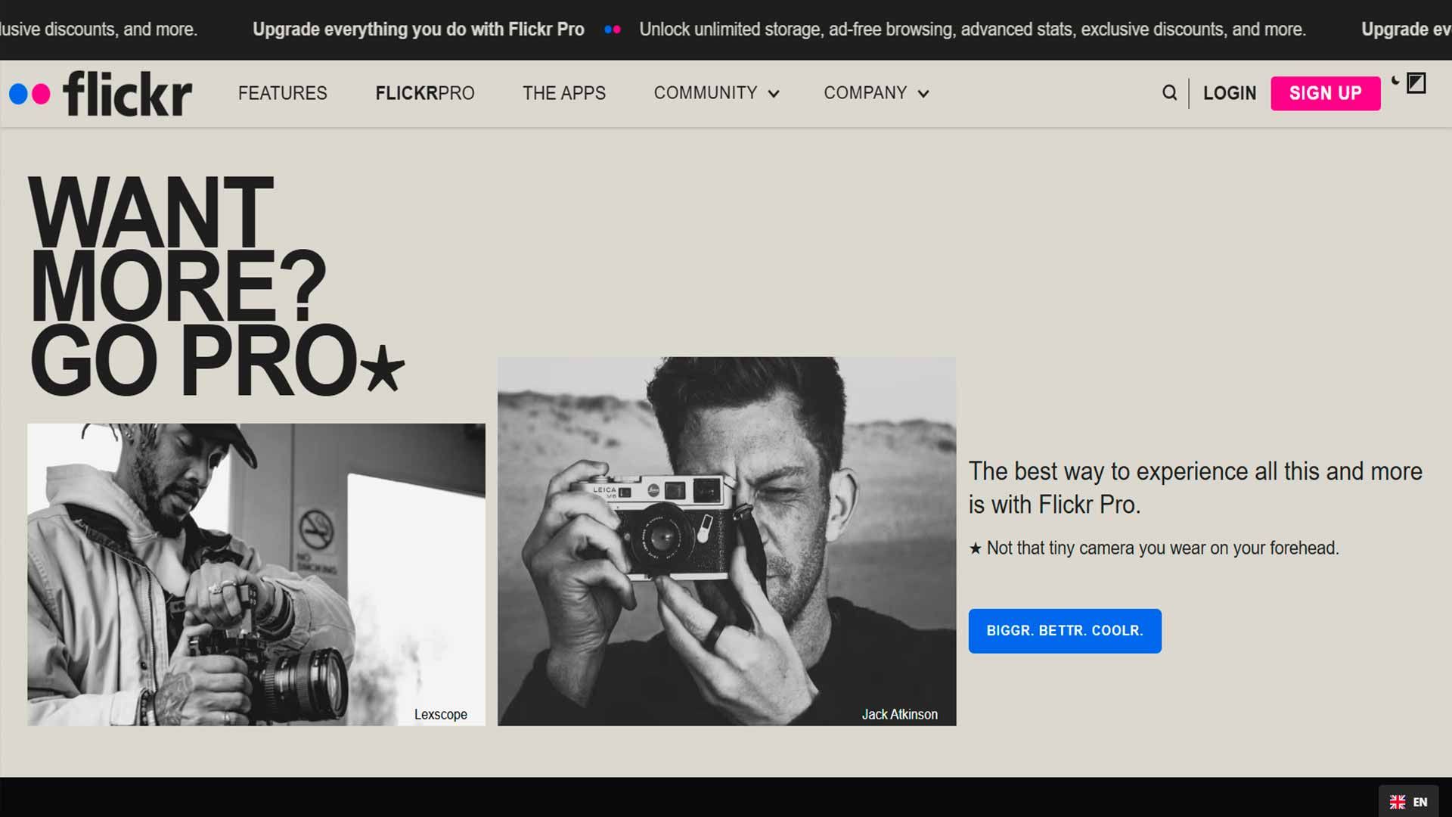This screenshot has height=817, width=1452.
Task: Click the pink and blue dots icon in banner
Action: click(x=613, y=30)
